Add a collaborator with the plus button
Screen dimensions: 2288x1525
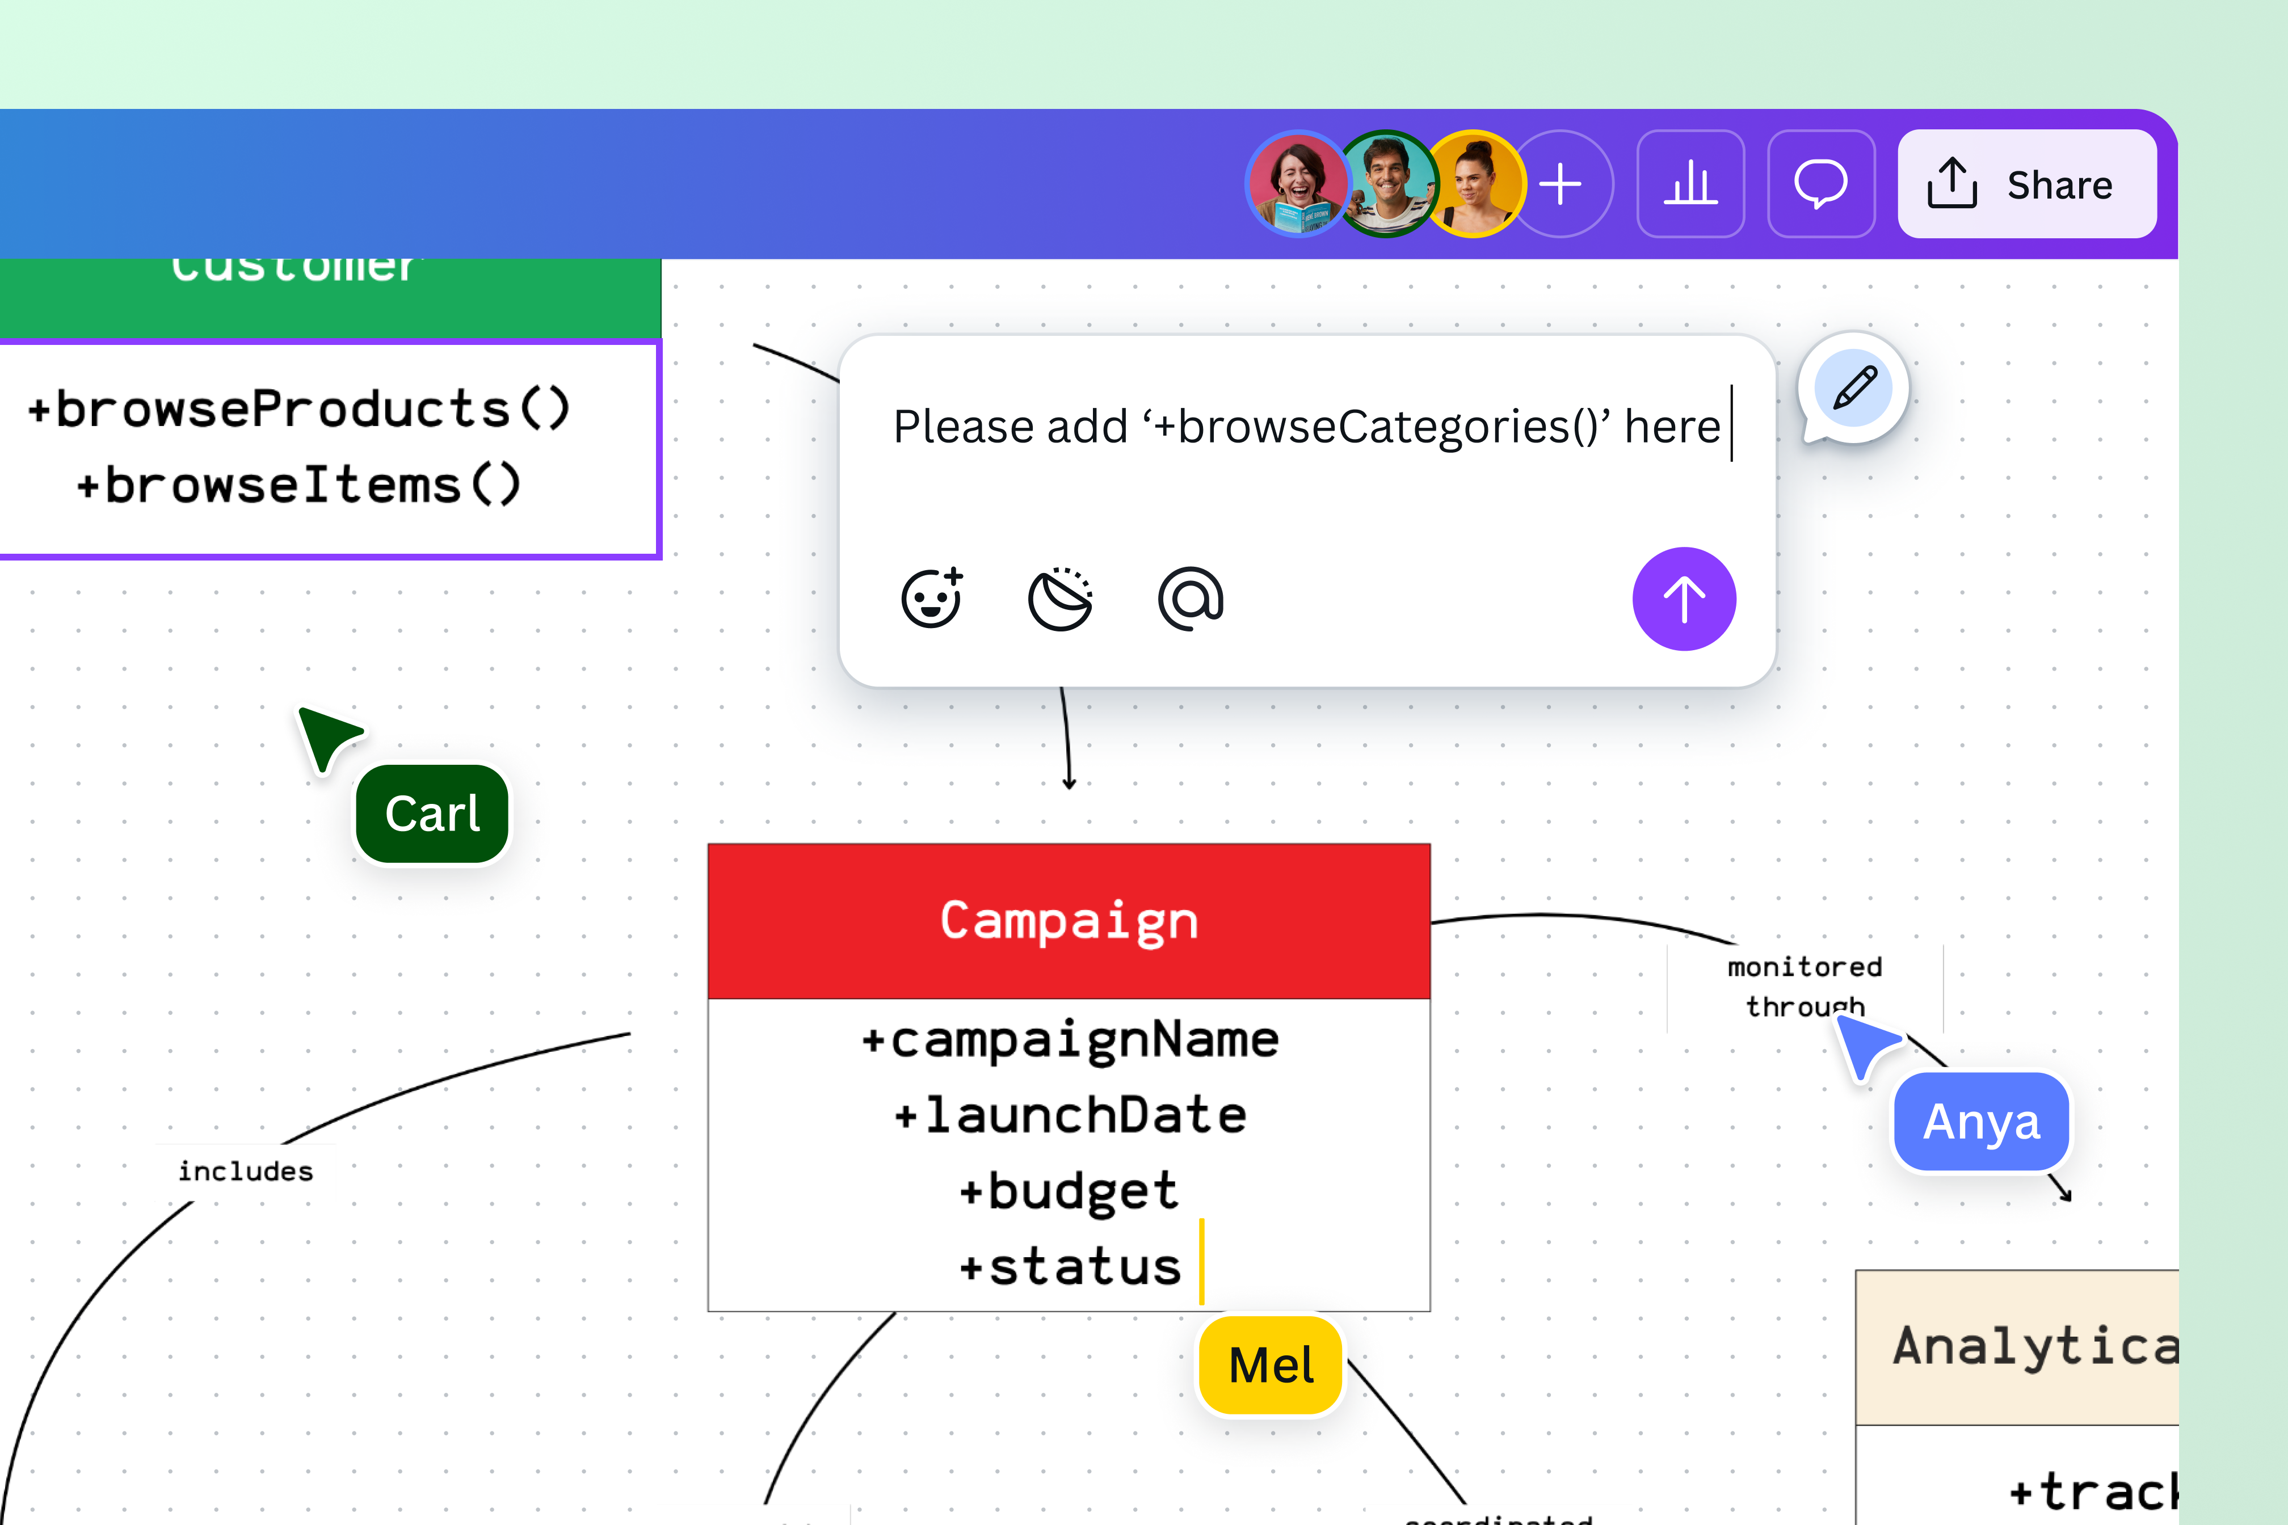1561,184
